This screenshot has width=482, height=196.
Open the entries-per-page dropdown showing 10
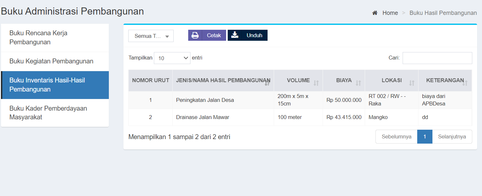(x=172, y=58)
